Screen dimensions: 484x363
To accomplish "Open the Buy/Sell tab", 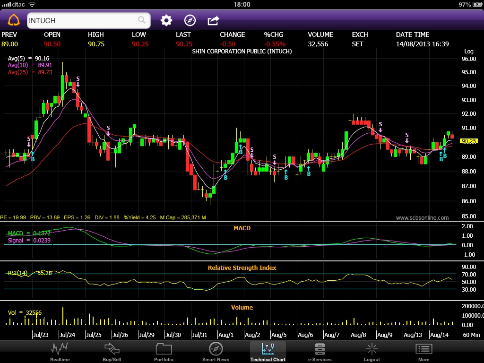I will pos(112,352).
